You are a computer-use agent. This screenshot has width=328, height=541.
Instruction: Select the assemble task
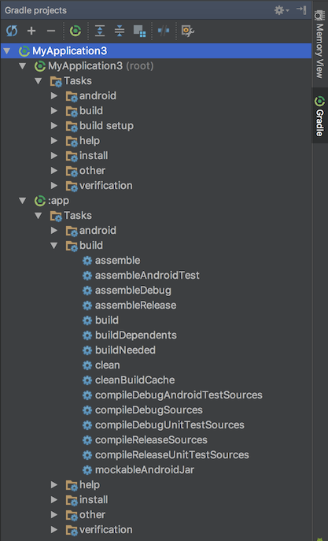(x=117, y=260)
